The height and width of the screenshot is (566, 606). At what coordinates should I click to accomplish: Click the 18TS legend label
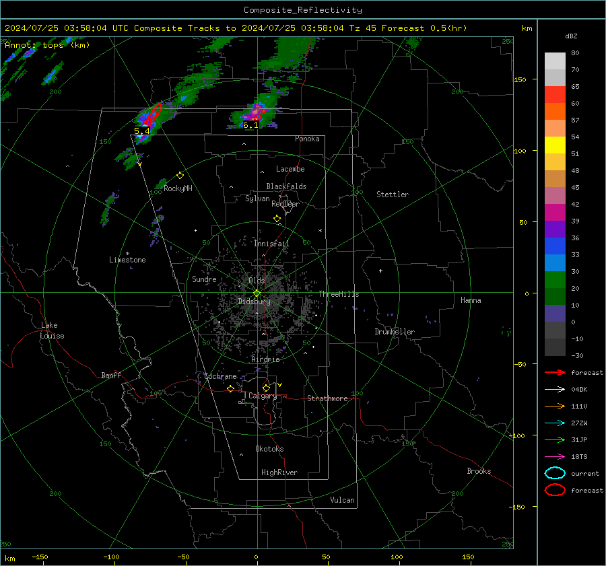(x=579, y=457)
